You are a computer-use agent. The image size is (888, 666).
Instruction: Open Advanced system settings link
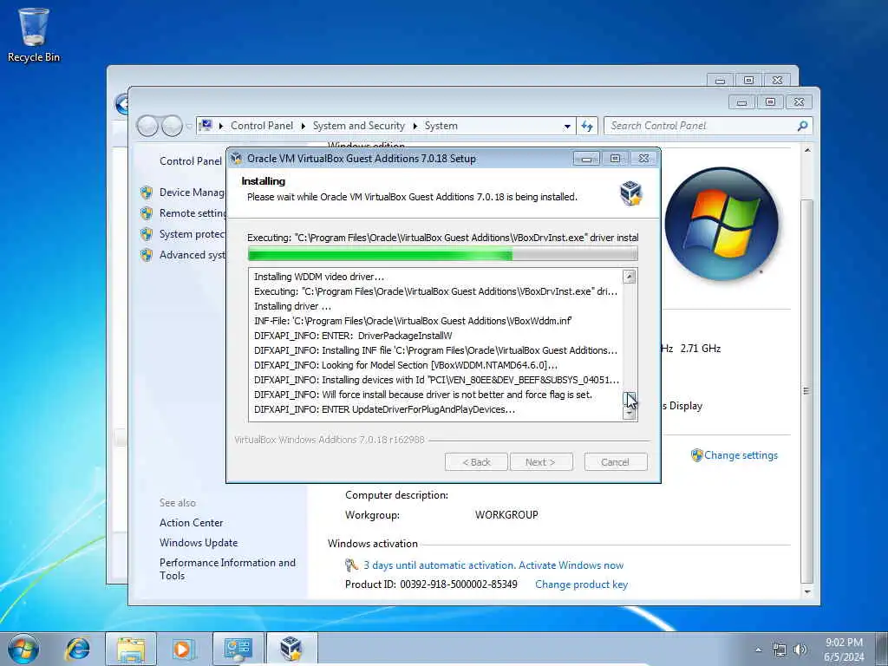tap(193, 255)
